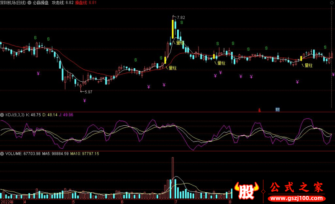
Task: Open the VOLUME indicator dropdown arrow
Action: (x=3, y=154)
